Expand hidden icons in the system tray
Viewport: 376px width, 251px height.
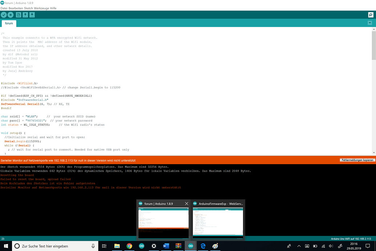pos(299,246)
